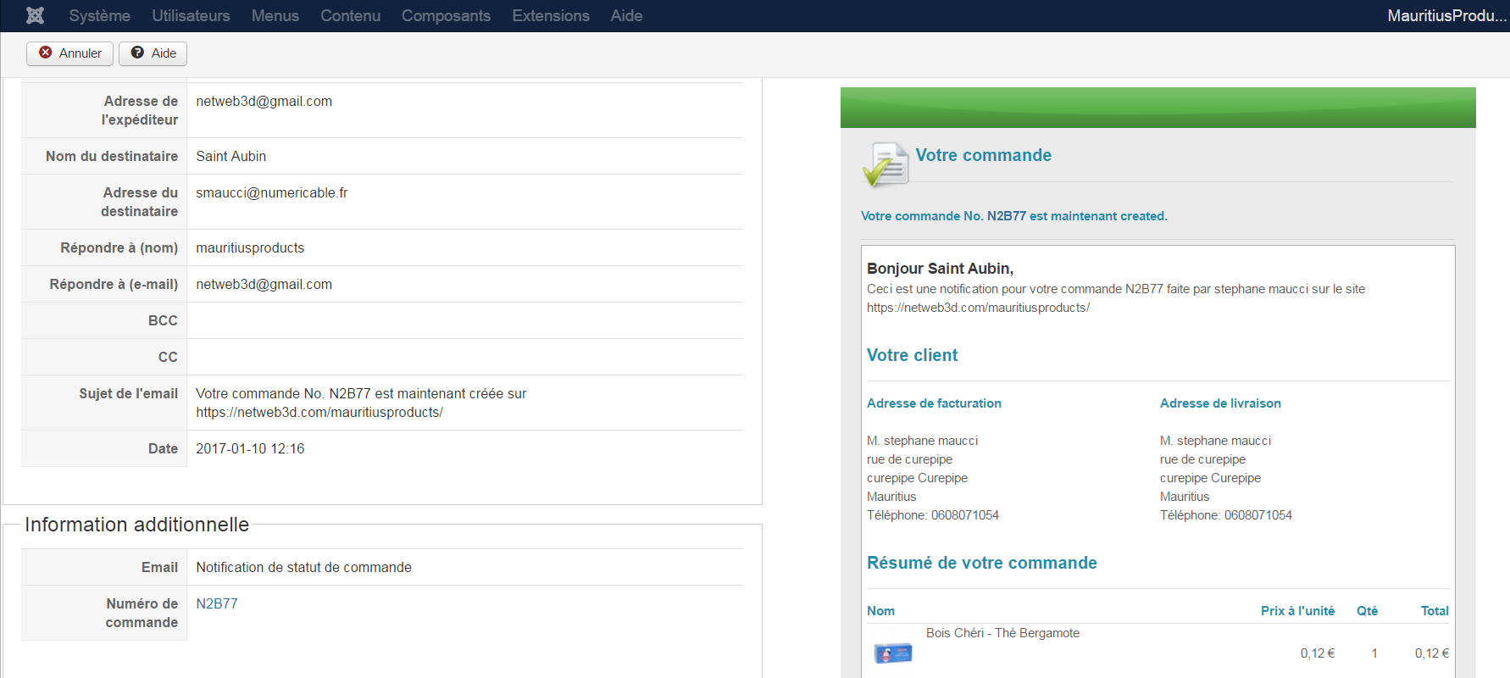
Task: Click the Information additionnelle section title
Action: click(x=137, y=525)
